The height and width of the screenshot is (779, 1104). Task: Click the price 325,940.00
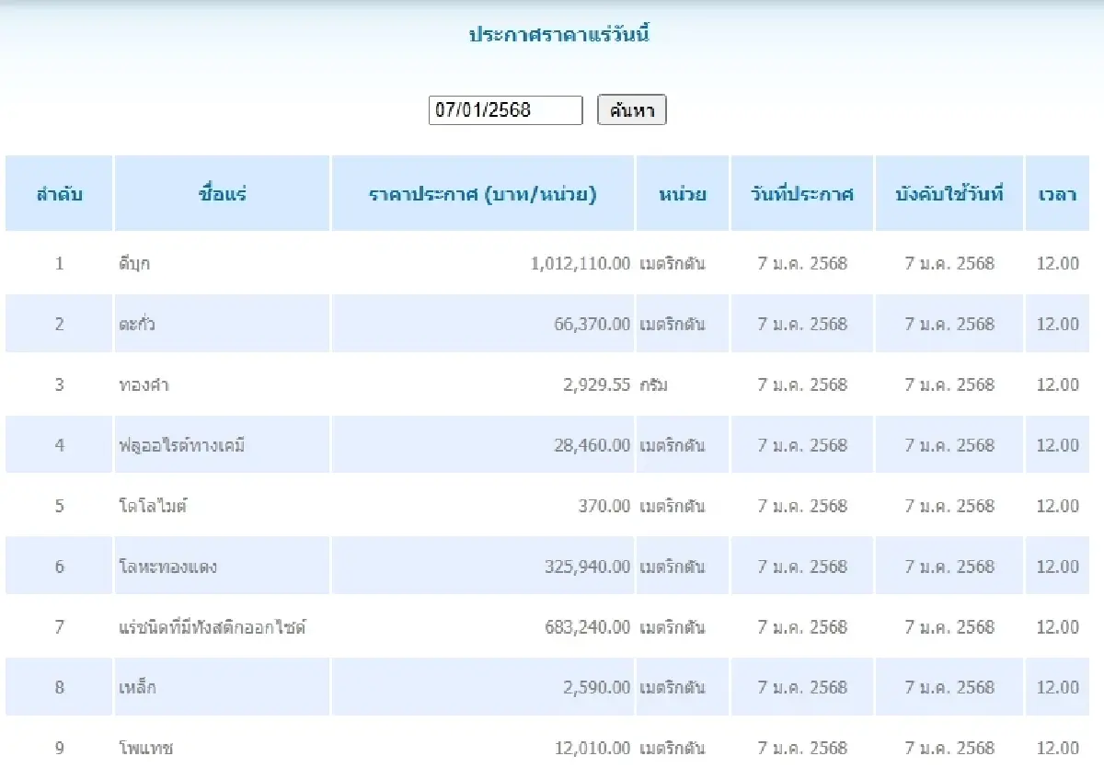[x=588, y=567]
